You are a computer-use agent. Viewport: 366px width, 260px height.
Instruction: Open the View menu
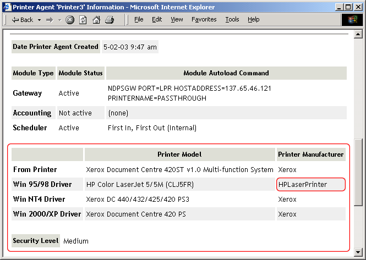click(x=177, y=20)
